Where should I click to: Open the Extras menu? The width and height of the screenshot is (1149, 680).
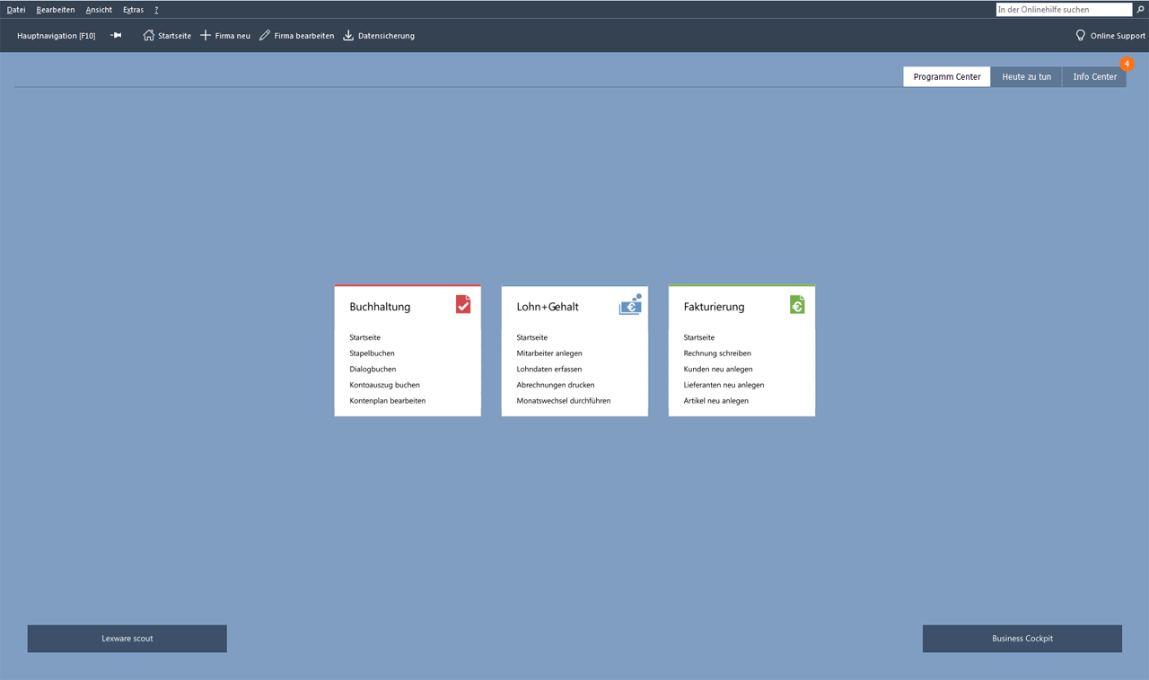[x=133, y=10]
